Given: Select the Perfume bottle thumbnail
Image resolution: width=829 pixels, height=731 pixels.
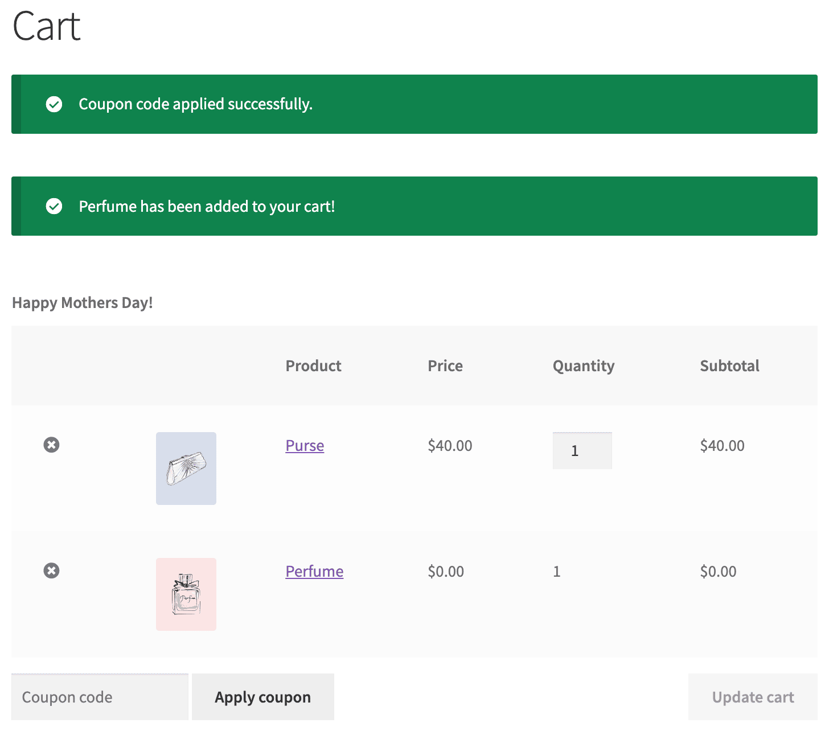Looking at the screenshot, I should pyautogui.click(x=186, y=594).
